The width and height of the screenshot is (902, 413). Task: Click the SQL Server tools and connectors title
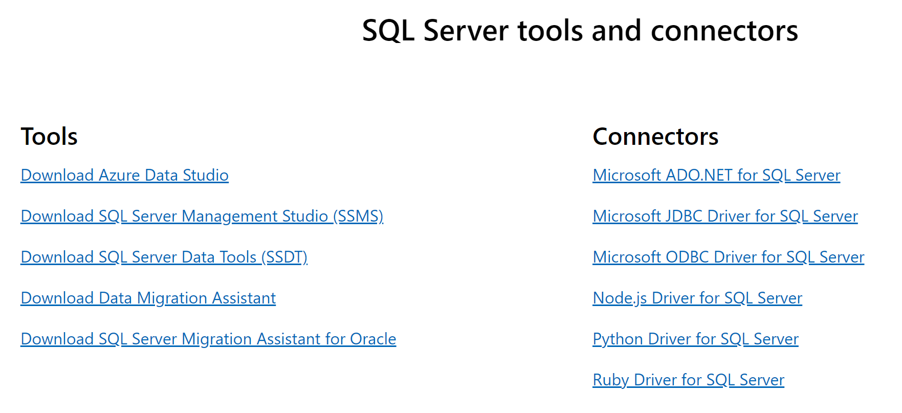coord(580,31)
